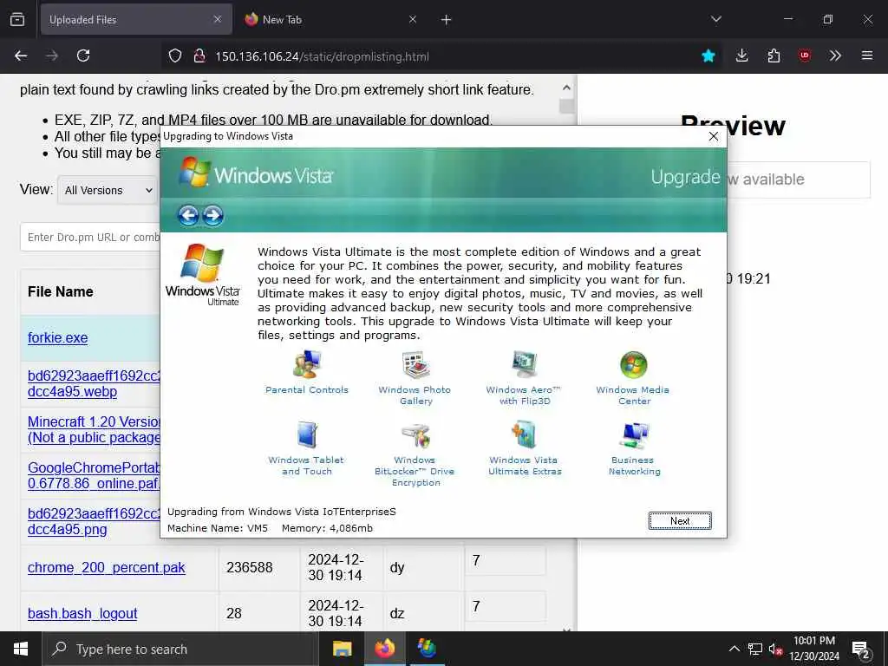The image size is (888, 666).
Task: Show hidden system tray icons
Action: click(x=734, y=649)
